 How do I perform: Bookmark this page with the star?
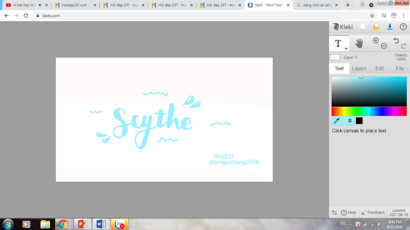372,16
